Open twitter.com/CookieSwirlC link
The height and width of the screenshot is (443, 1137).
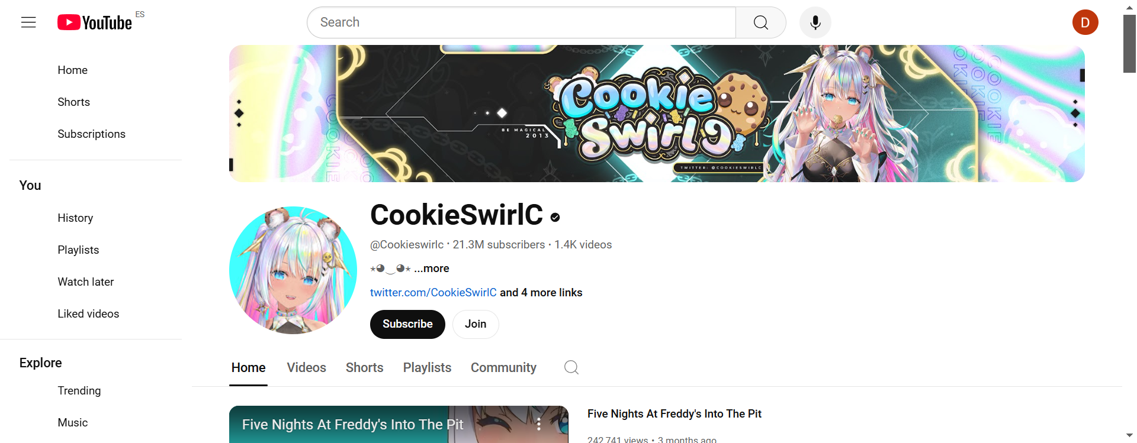click(x=433, y=293)
